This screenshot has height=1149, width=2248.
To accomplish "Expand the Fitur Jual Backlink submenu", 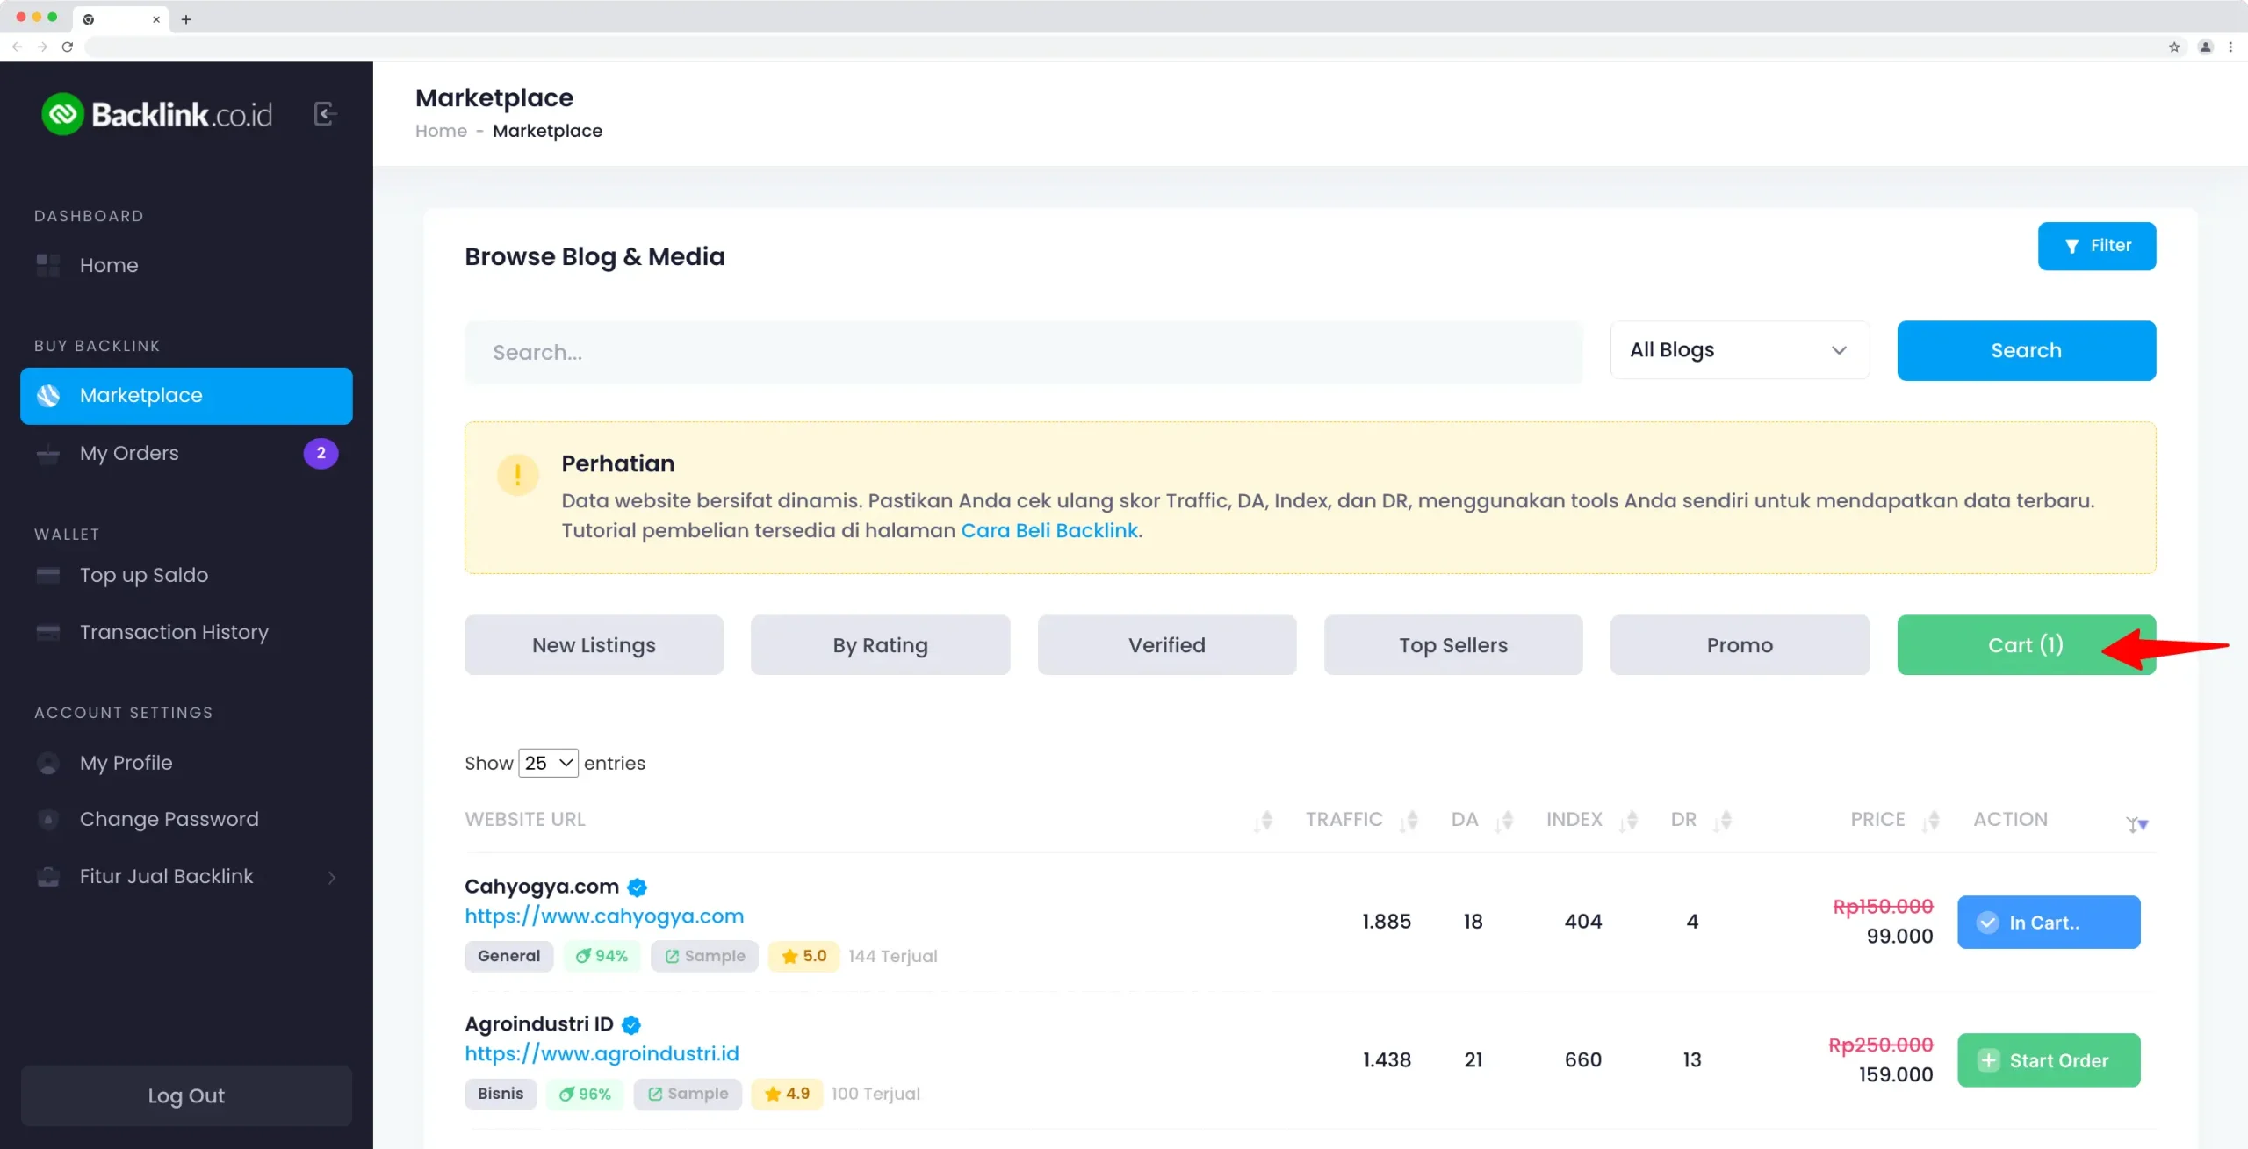I will pos(332,877).
